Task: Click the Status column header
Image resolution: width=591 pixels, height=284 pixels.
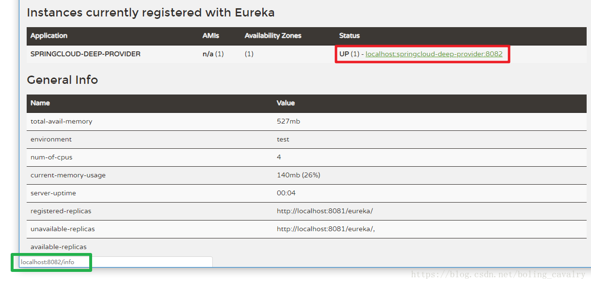Action: tap(350, 36)
